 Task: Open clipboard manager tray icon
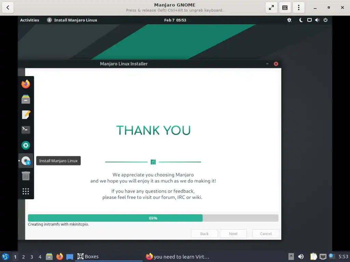tap(313, 257)
